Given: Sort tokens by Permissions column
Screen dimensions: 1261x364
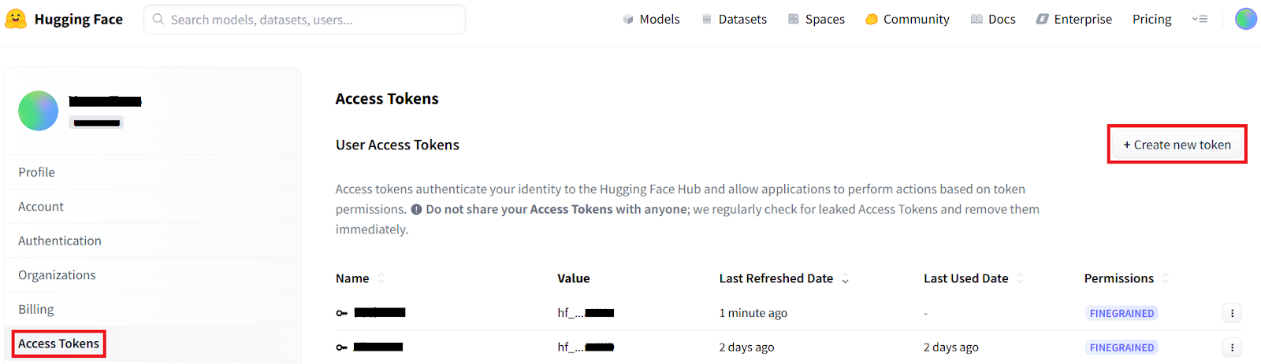Looking at the screenshot, I should pos(1165,278).
